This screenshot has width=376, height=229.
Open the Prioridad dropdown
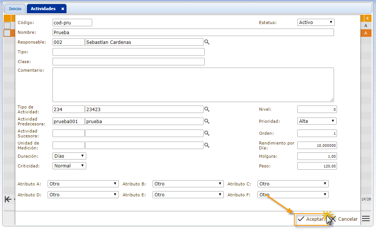[x=317, y=121]
